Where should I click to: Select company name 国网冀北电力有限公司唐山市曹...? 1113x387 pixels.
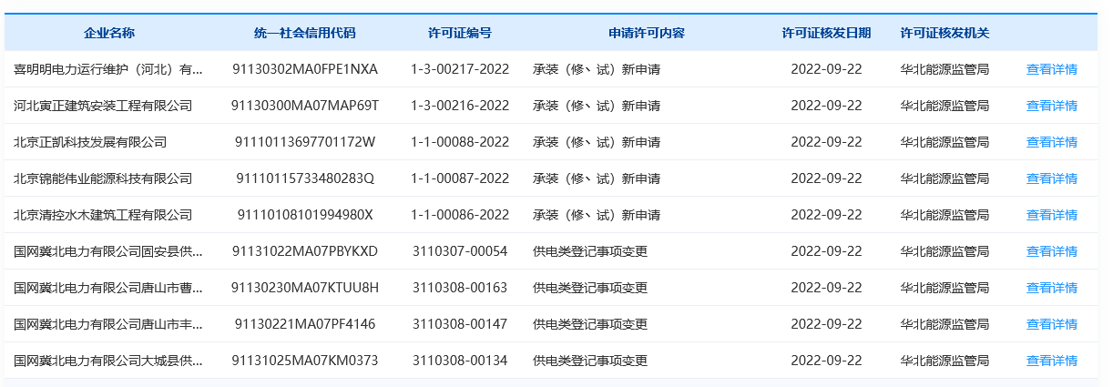[107, 288]
